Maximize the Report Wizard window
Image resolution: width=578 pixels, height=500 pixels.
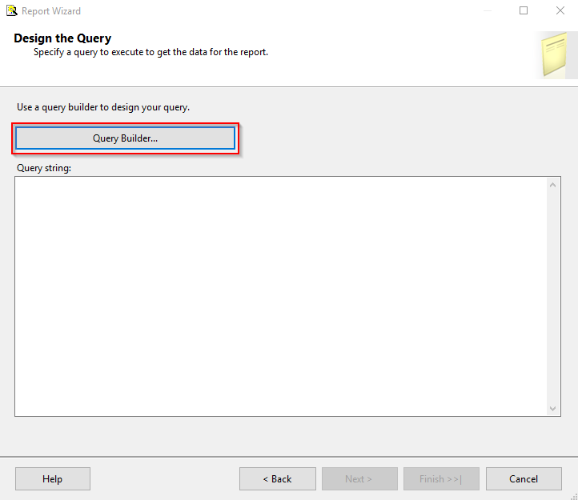click(524, 10)
